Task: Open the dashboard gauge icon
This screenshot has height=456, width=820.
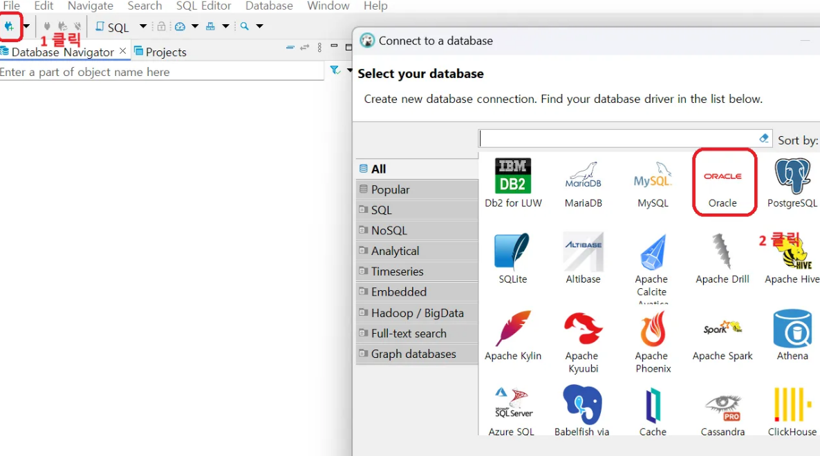Action: [180, 26]
